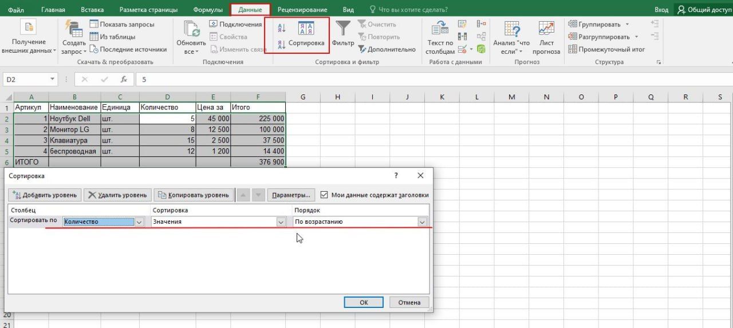Sort ascending with the А-Я icon
This screenshot has height=328, width=733.
tap(281, 28)
